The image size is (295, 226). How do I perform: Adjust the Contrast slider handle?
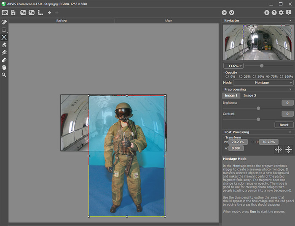(x=258, y=119)
